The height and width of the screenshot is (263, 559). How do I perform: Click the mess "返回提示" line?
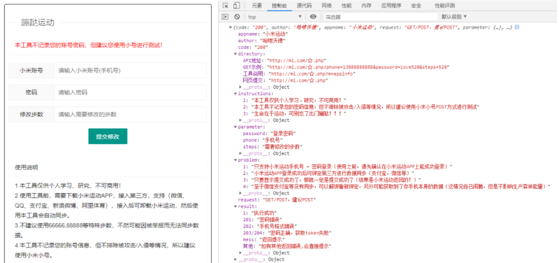click(x=264, y=239)
